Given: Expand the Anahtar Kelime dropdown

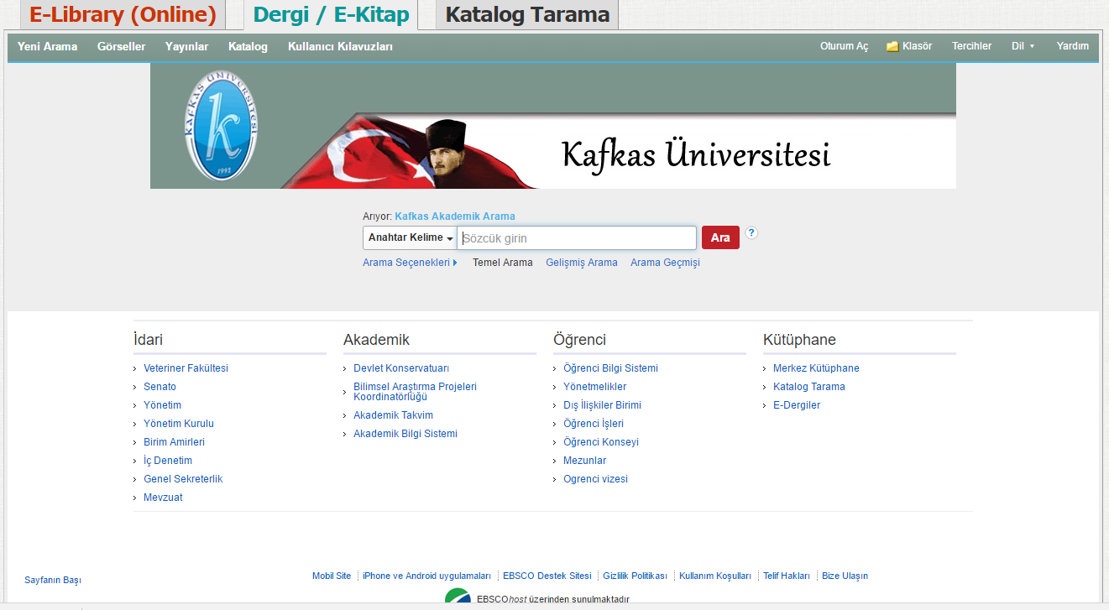Looking at the screenshot, I should (410, 238).
